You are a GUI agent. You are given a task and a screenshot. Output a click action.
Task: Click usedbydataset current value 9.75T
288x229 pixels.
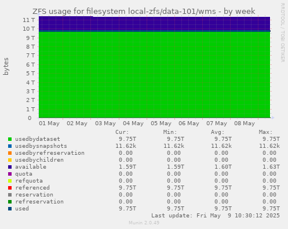coord(127,139)
